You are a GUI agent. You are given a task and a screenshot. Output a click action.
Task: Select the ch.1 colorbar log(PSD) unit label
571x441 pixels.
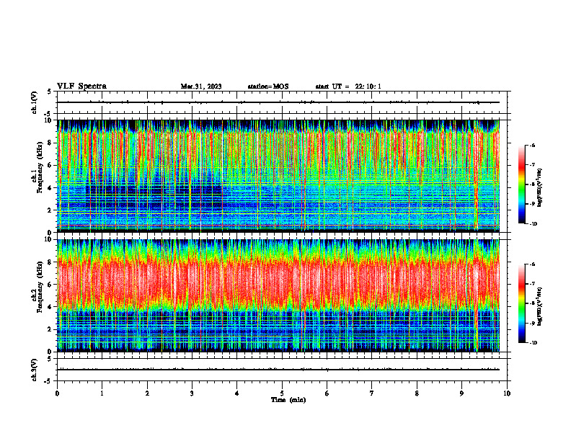point(540,187)
